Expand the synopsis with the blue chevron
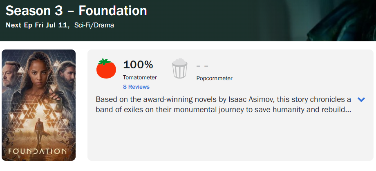Screen dimensions: 376x171 coord(361,99)
